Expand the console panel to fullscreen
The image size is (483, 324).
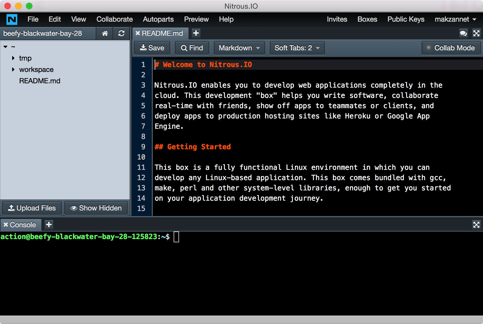pos(477,224)
